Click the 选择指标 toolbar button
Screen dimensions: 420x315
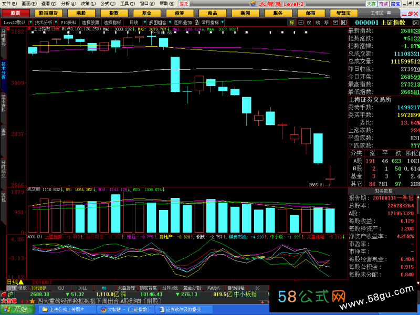coord(112,23)
